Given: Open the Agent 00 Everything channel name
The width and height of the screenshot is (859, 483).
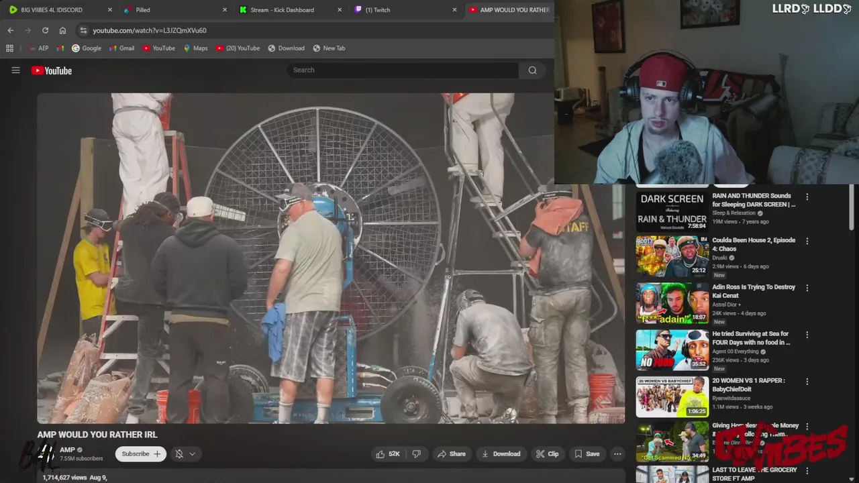Looking at the screenshot, I should [x=737, y=352].
